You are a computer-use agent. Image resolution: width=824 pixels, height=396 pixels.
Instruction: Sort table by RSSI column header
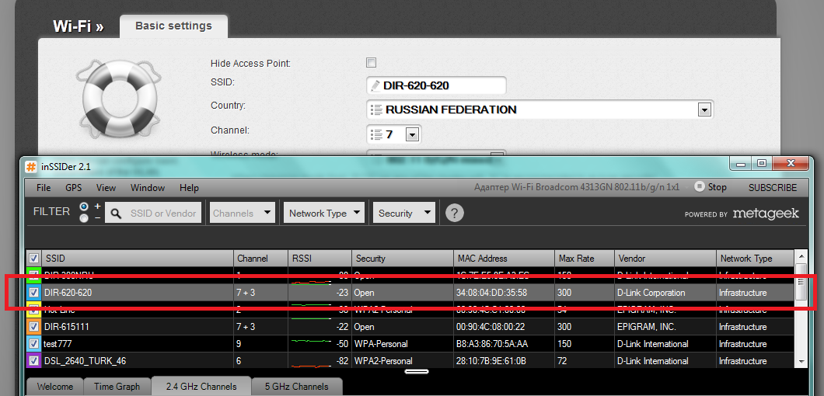(x=319, y=259)
